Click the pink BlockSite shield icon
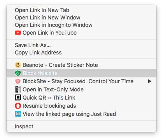This screenshot has height=140, width=163. [x=18, y=81]
